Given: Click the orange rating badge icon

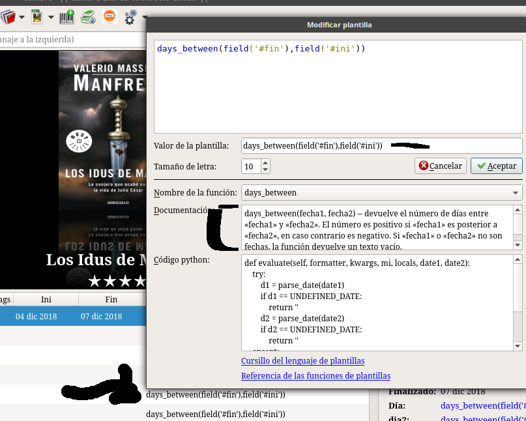Looking at the screenshot, I should (110, 16).
